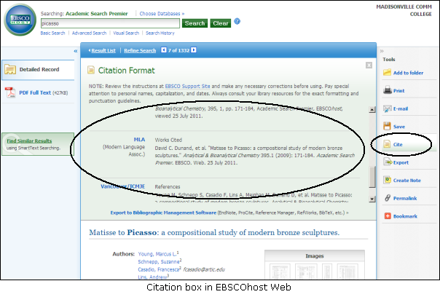Click the Permalink chain icon
Screen dimensions: 440x297
[x=388, y=198]
